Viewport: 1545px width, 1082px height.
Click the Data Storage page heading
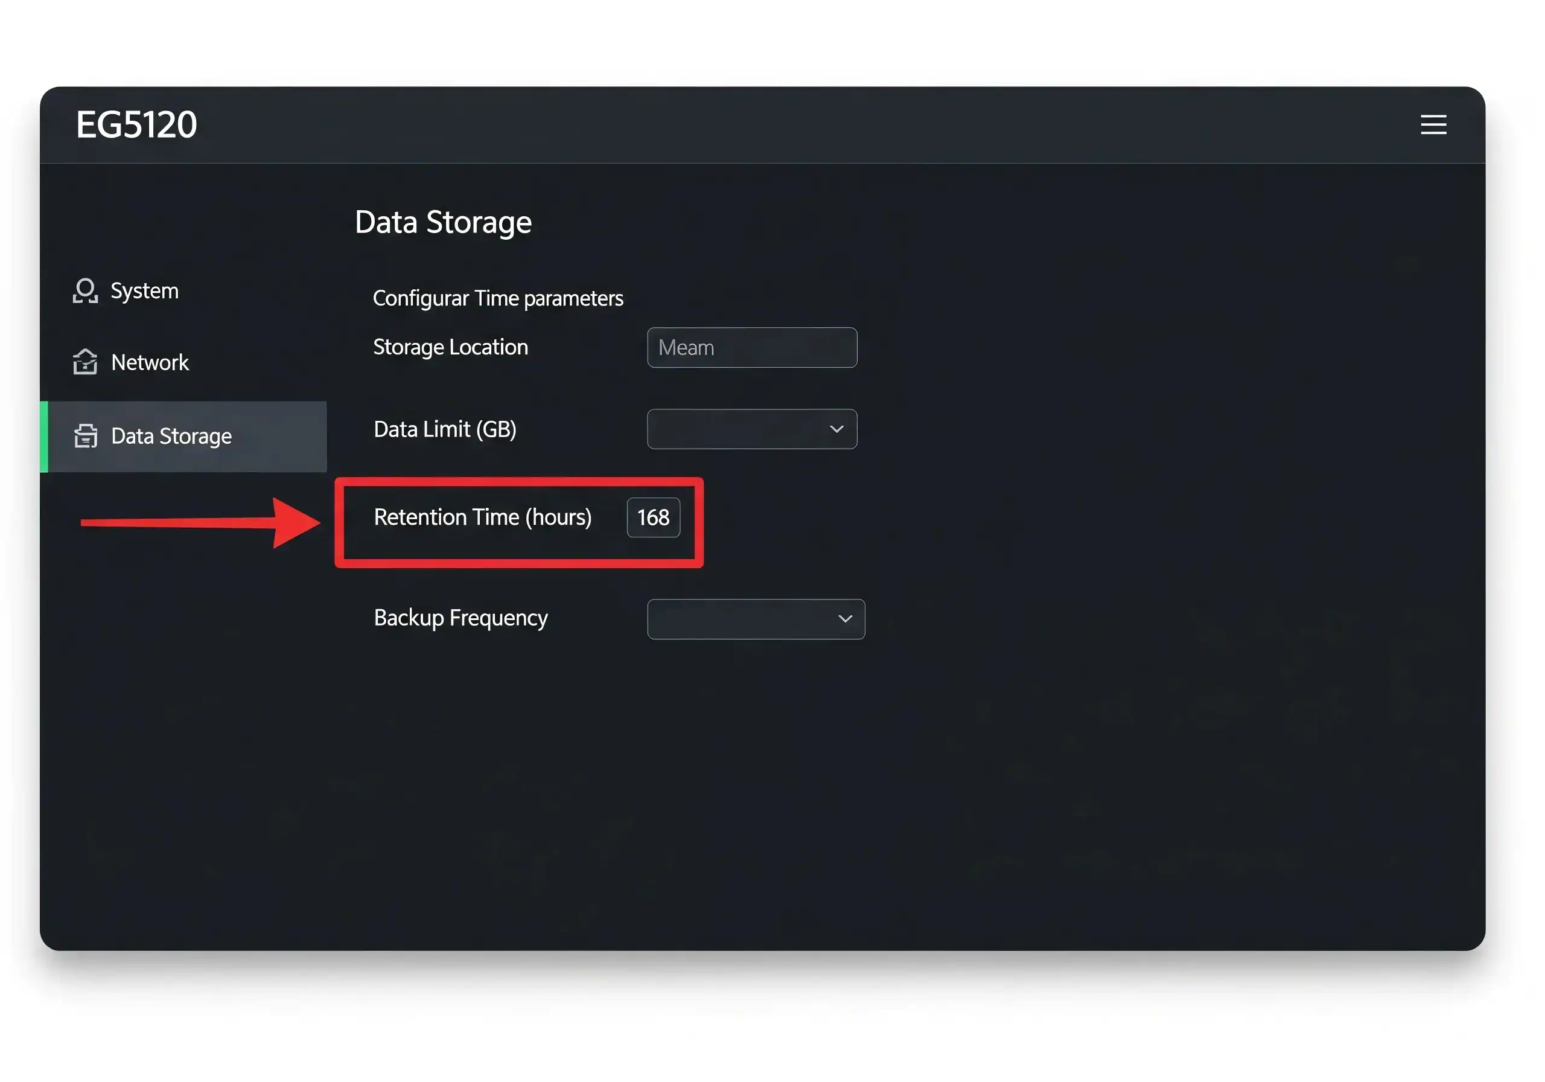click(x=443, y=222)
